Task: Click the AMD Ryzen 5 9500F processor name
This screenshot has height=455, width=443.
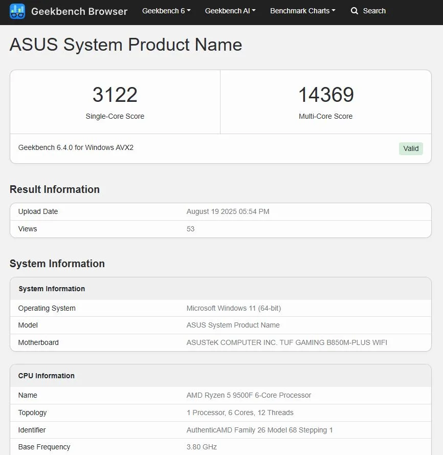Action: (x=249, y=395)
